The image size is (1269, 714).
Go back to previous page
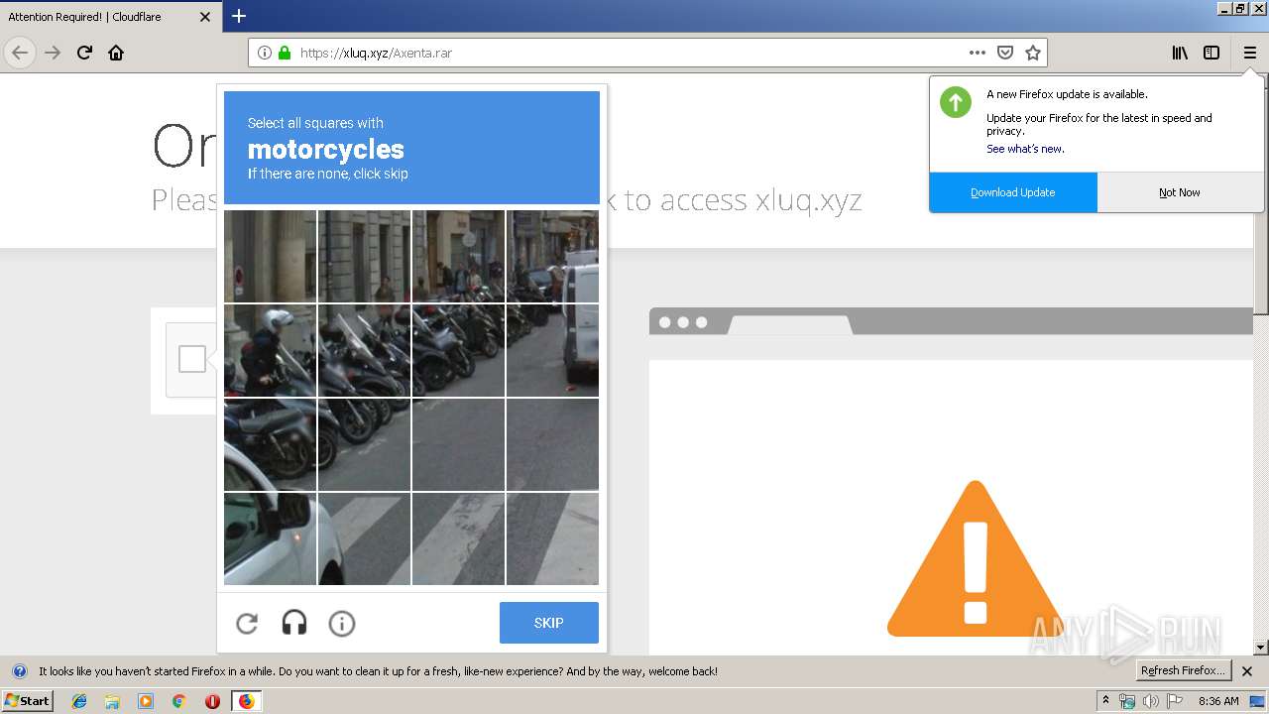20,53
